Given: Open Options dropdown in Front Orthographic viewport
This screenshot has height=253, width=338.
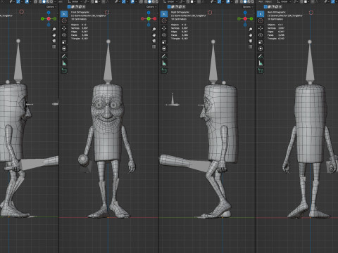Looking at the screenshot, I should click(151, 7).
